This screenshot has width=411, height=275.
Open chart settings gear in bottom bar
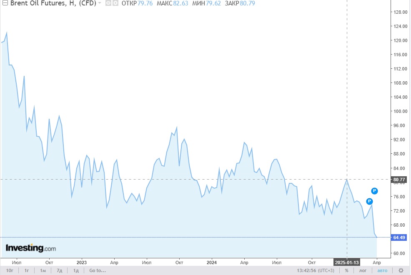pos(401,270)
